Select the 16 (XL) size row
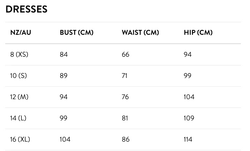Viewport: 250px width, 151px height. (x=123, y=140)
